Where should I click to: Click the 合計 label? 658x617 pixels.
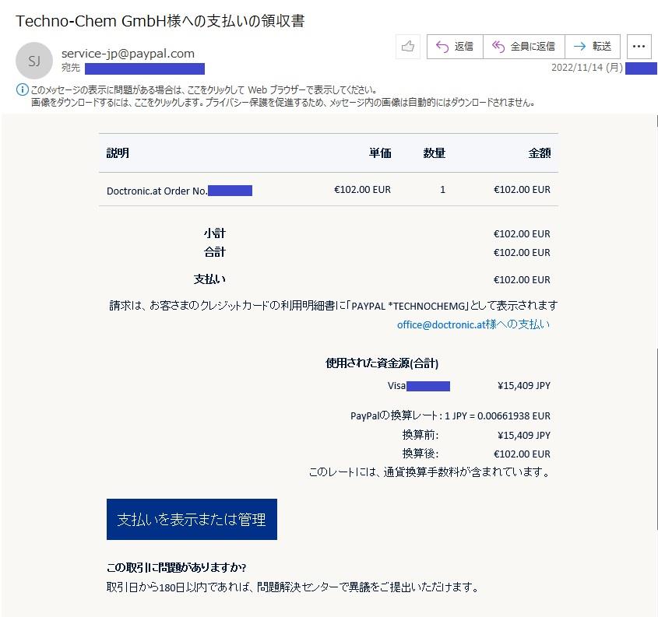tap(214, 252)
